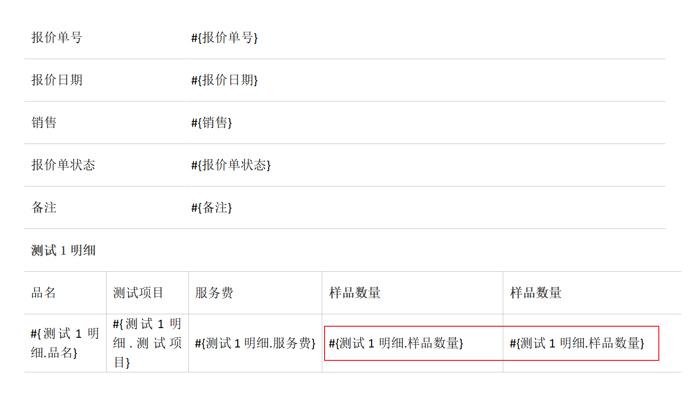
Task: Click the 测试 1 明细 section heading
Action: coord(63,251)
